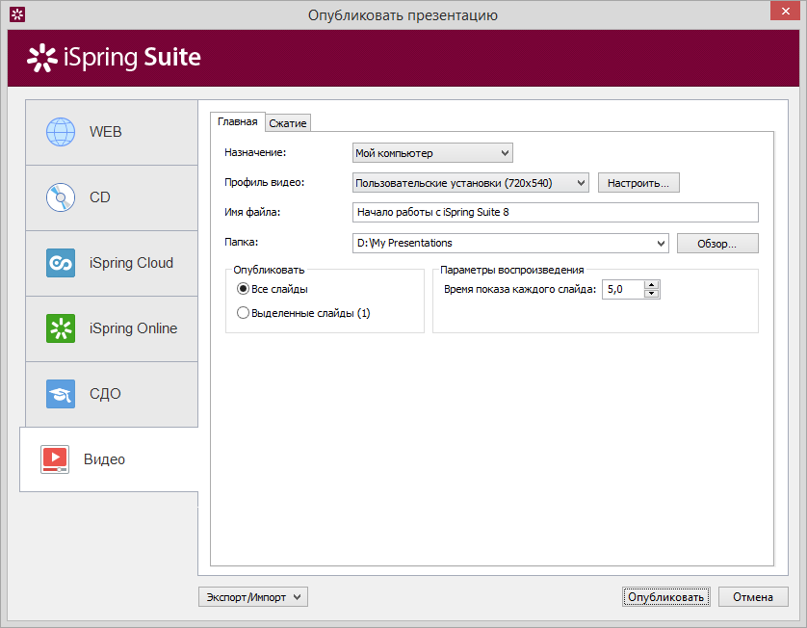Viewport: 807px width, 628px height.
Task: Expand the Назначение dropdown
Action: pos(432,153)
